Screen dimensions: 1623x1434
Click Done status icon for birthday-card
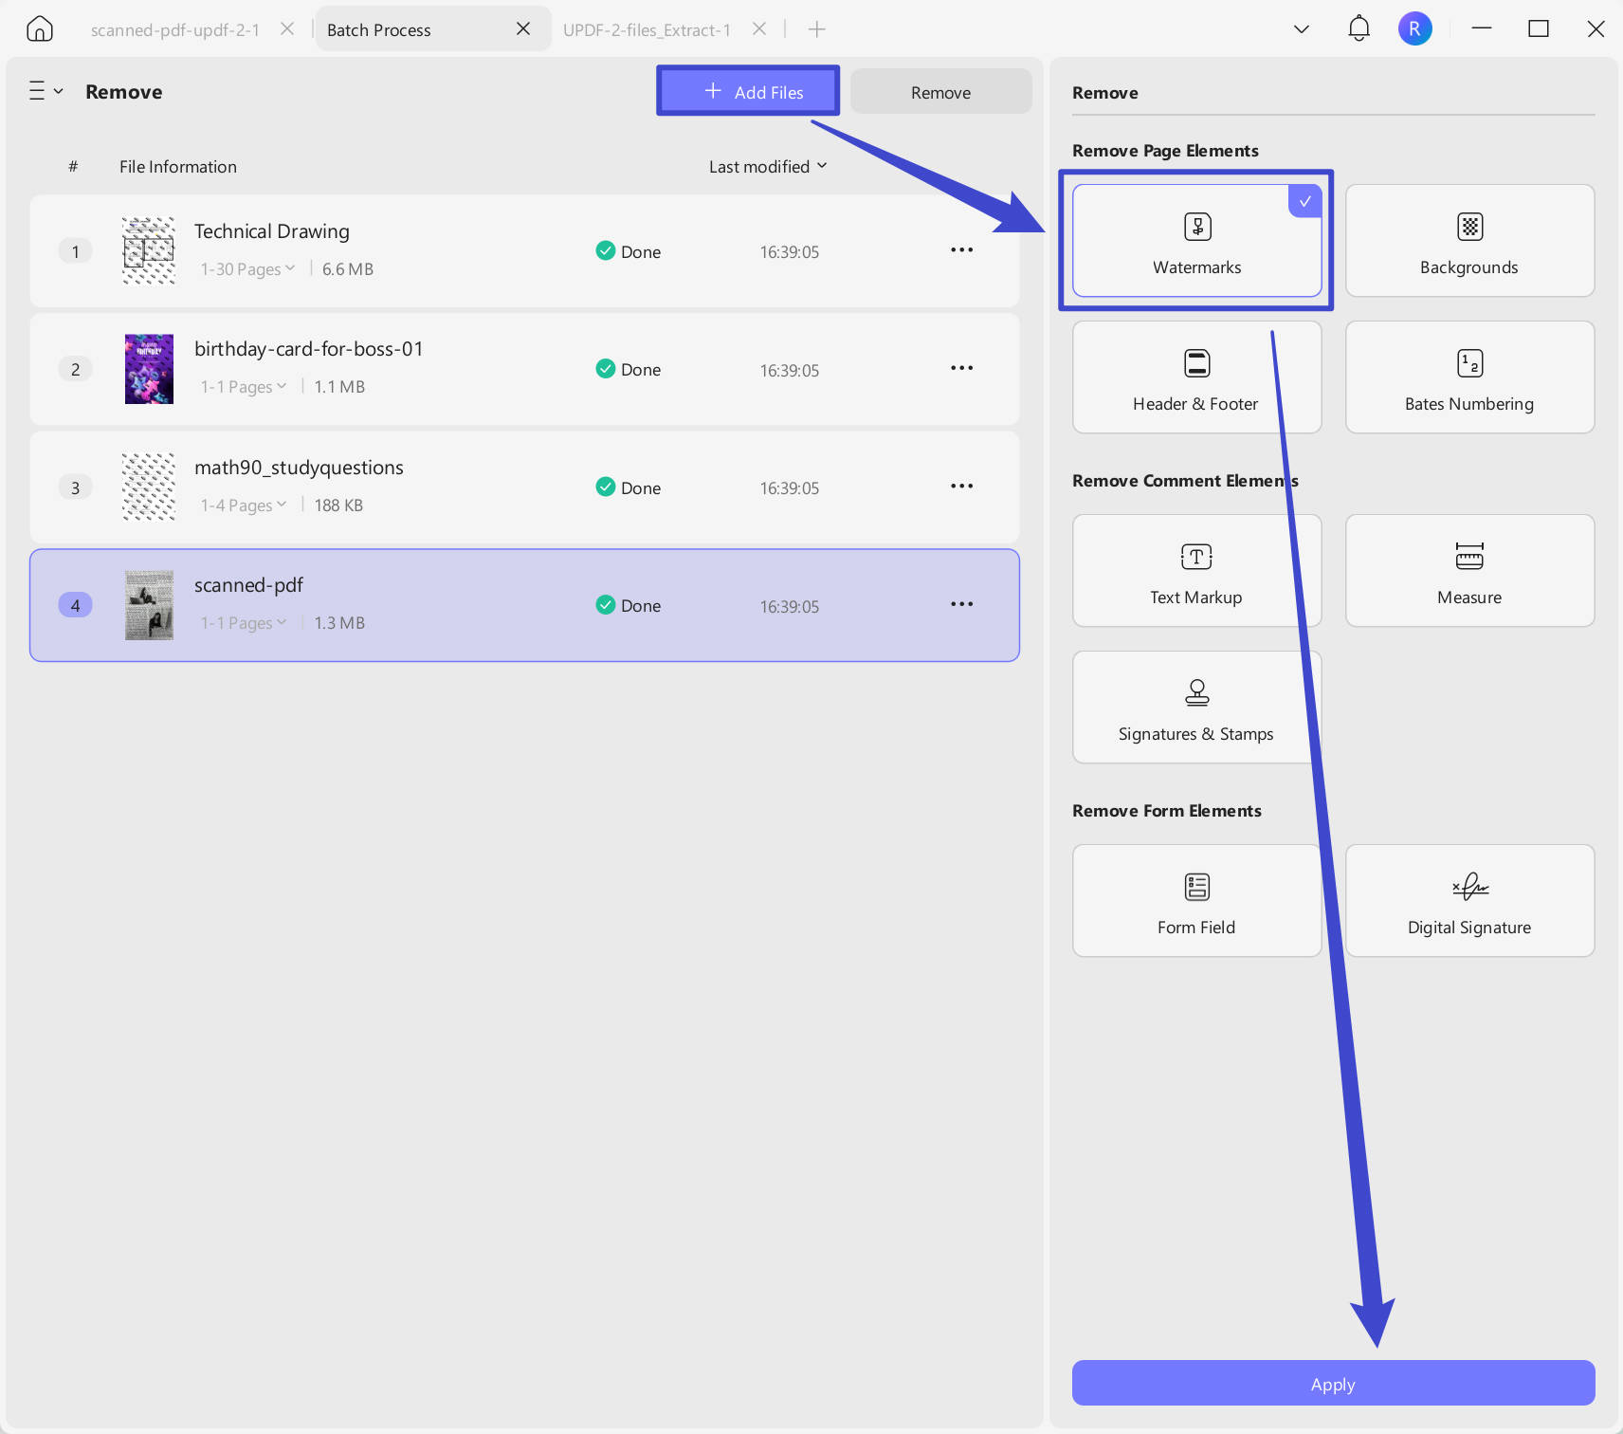tap(605, 368)
